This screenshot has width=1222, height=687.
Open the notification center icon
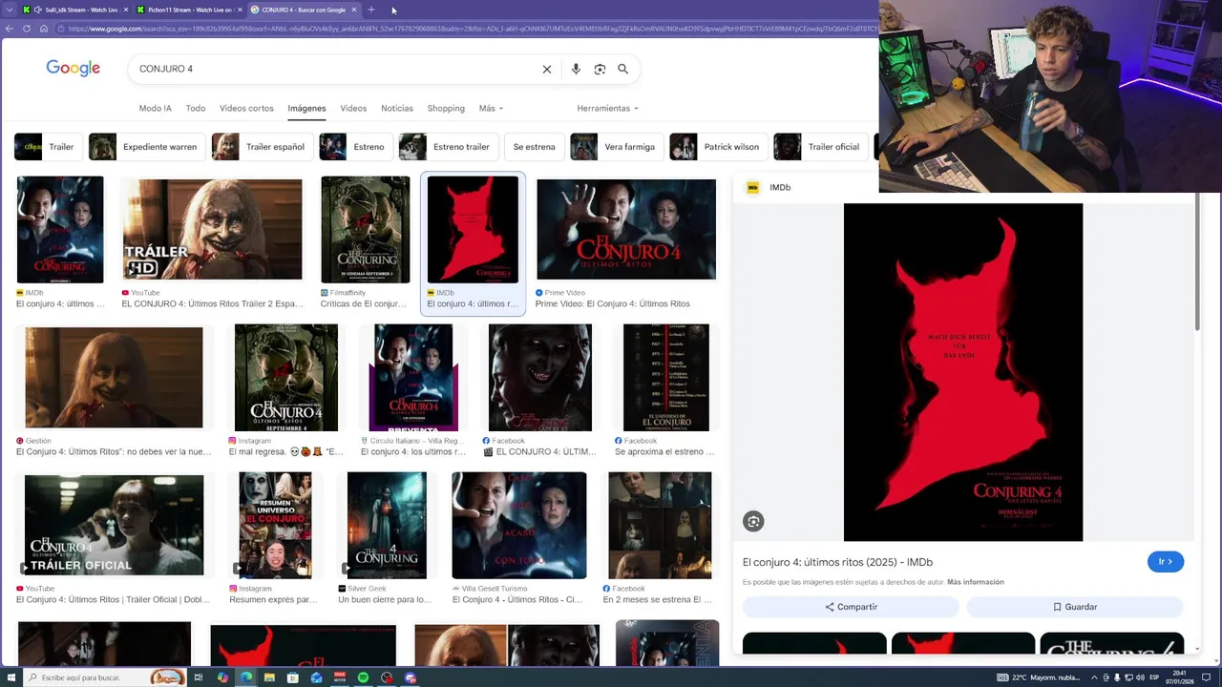(1207, 677)
